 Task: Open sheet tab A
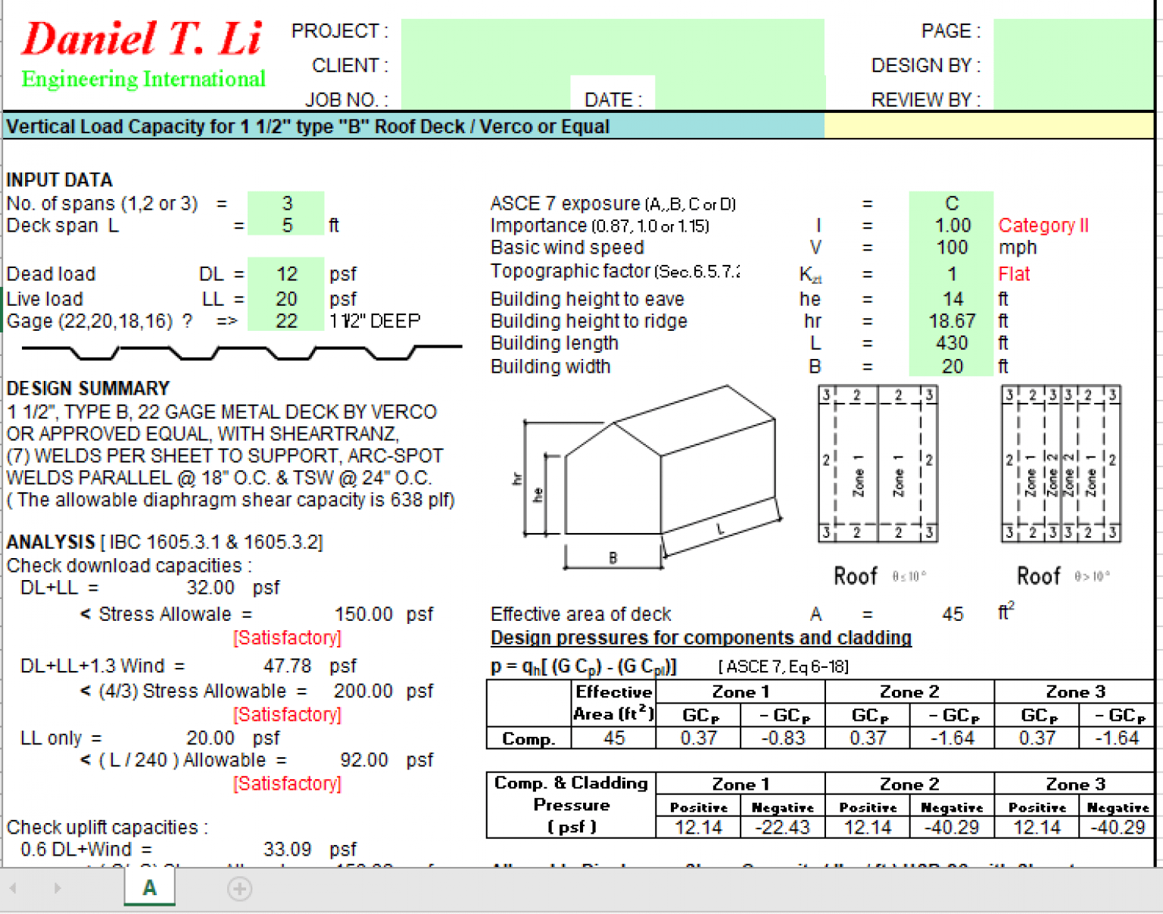point(150,887)
